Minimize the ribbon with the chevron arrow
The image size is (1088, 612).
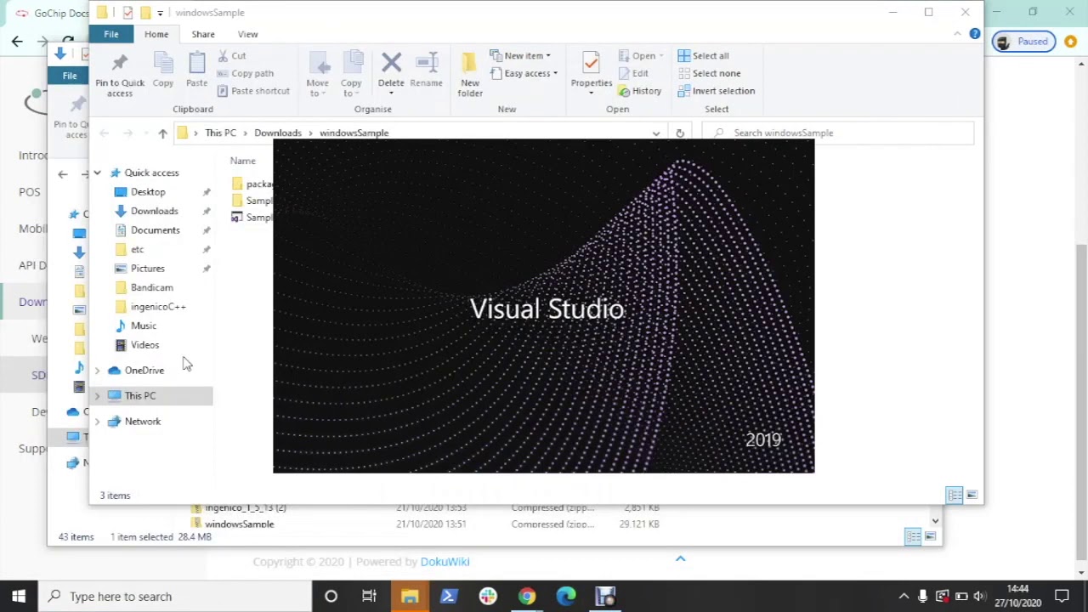point(957,34)
